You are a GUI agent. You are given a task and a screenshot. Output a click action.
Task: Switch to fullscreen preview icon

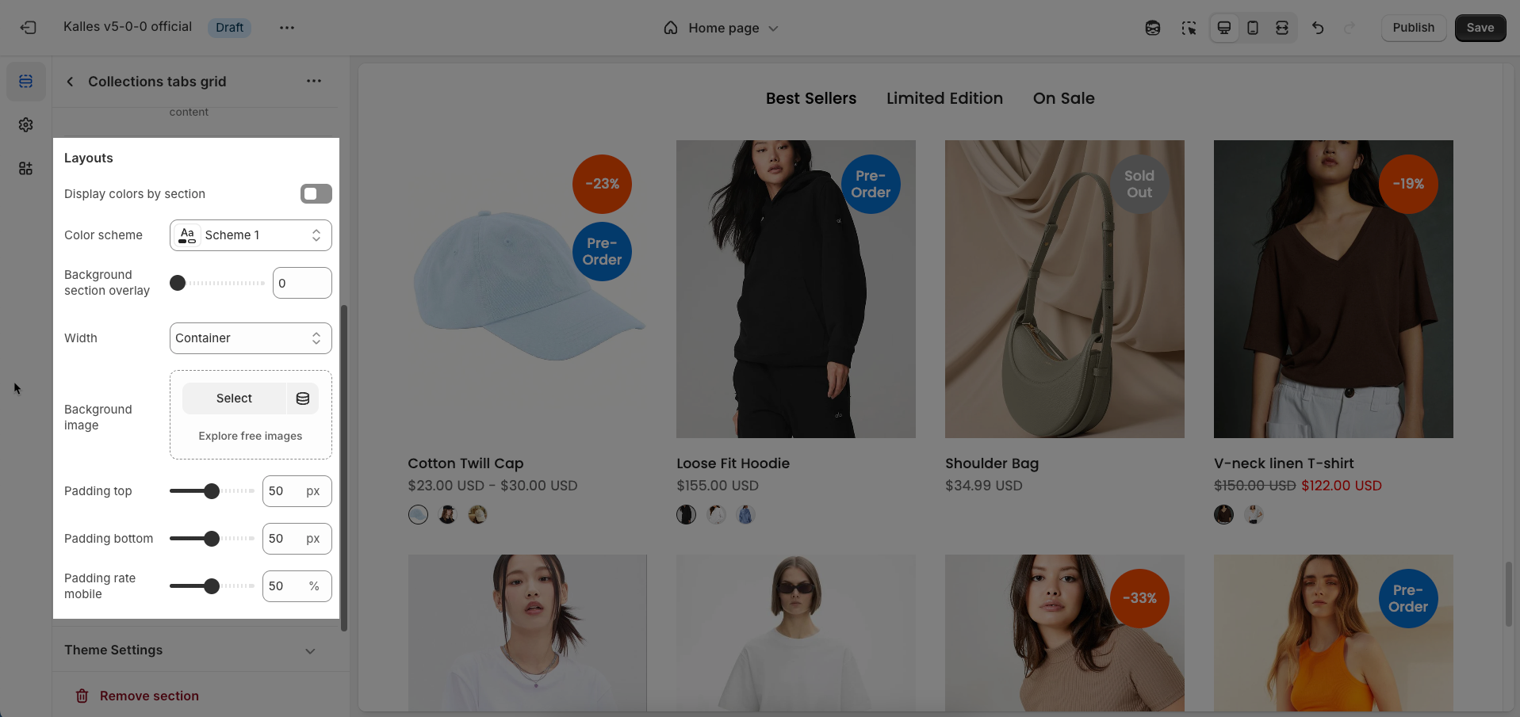pos(1282,28)
